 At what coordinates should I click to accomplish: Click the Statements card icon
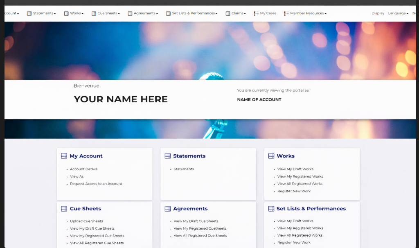pos(167,156)
